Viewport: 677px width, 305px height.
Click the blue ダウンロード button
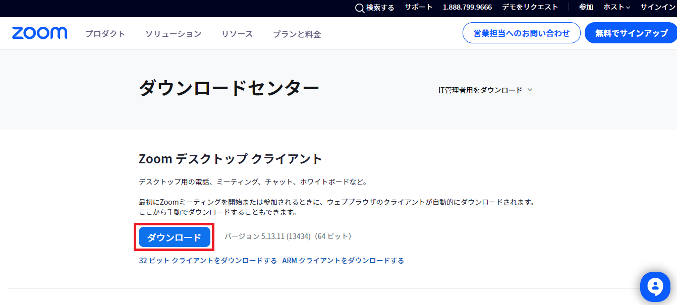pos(174,237)
